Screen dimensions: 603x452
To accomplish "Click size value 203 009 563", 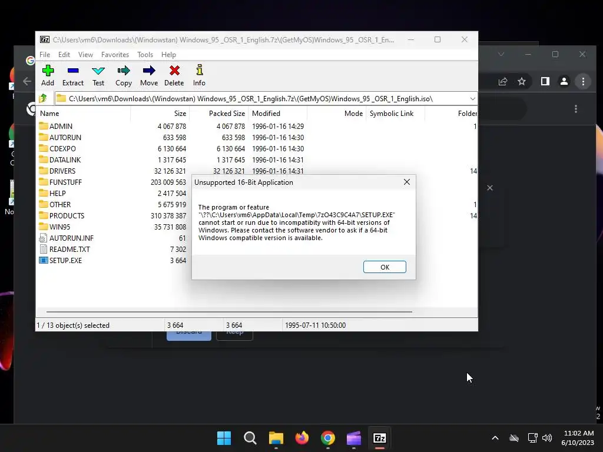I will pos(168,182).
